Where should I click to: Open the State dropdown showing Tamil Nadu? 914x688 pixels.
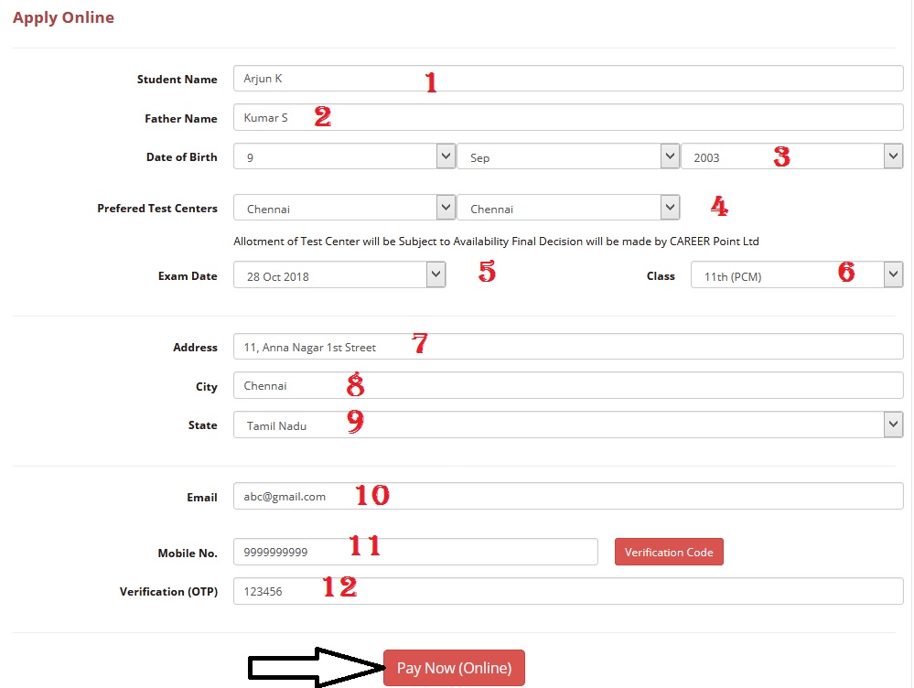click(x=567, y=425)
